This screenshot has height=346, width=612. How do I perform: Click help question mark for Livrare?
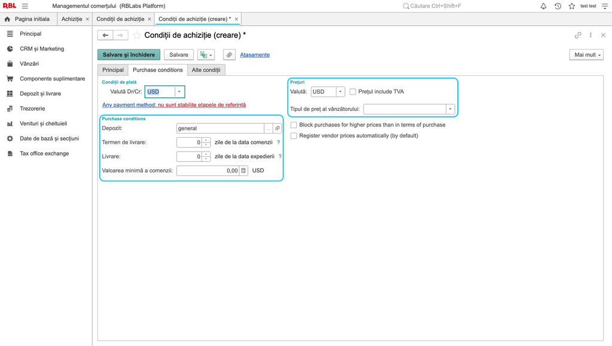click(x=280, y=157)
